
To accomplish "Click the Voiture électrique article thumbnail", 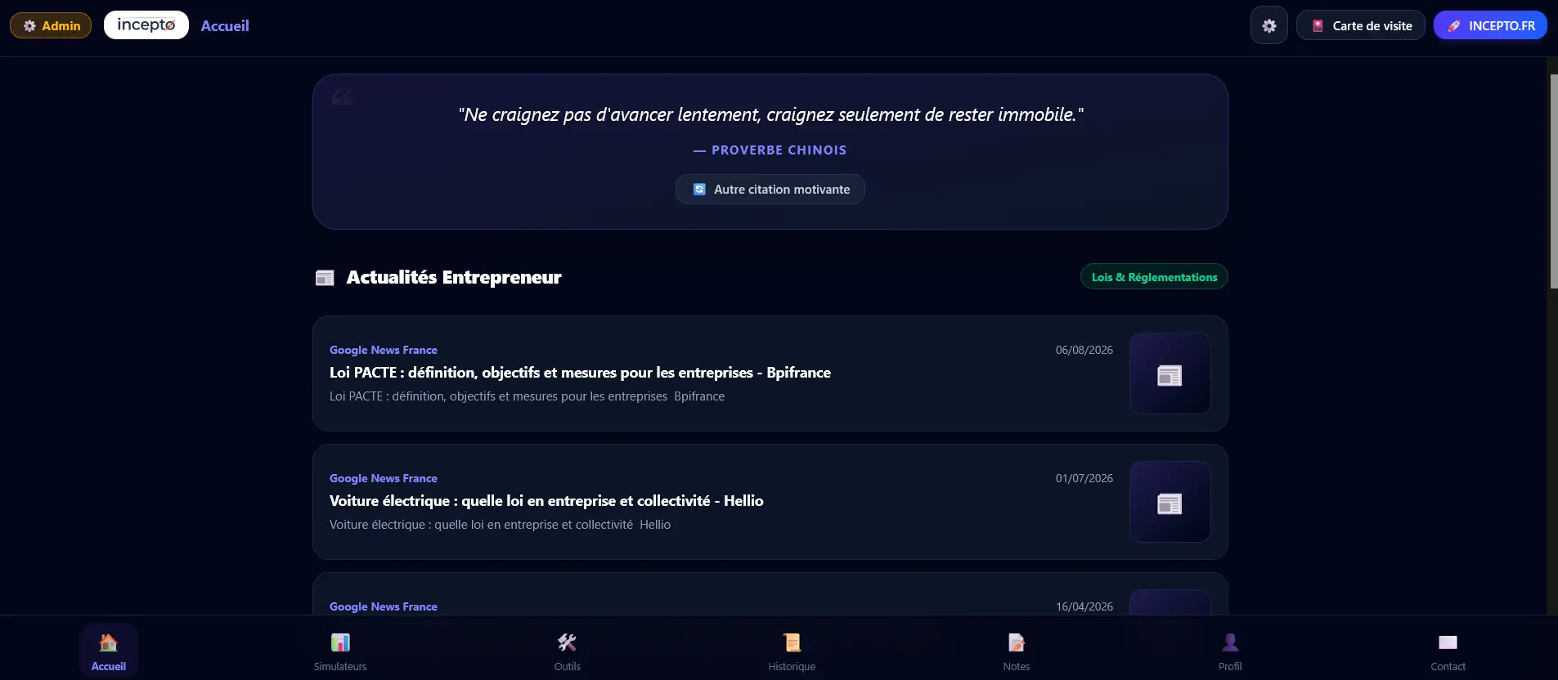I will coord(1170,502).
